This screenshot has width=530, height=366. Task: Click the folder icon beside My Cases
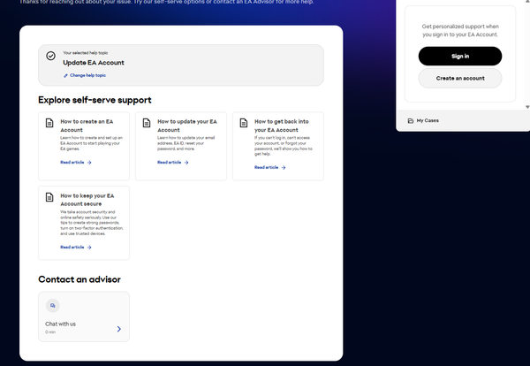(x=411, y=120)
